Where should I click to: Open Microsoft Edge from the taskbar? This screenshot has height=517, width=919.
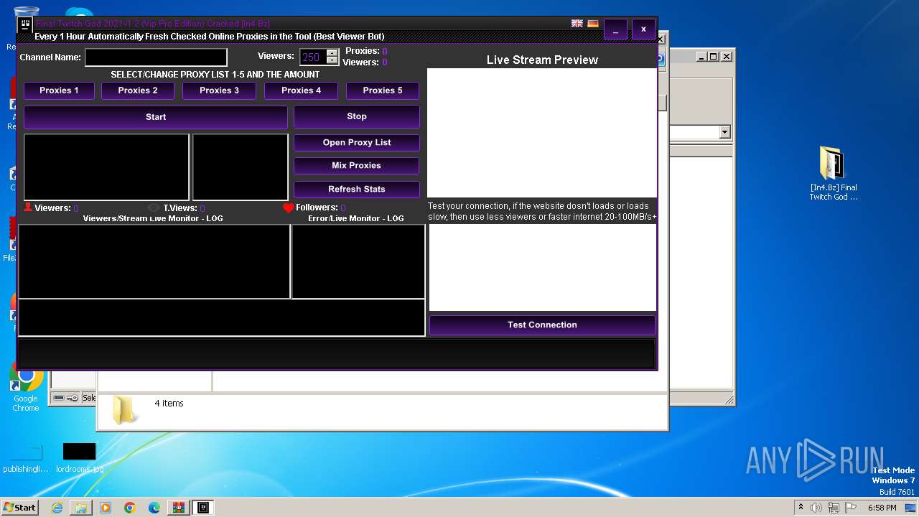point(154,508)
